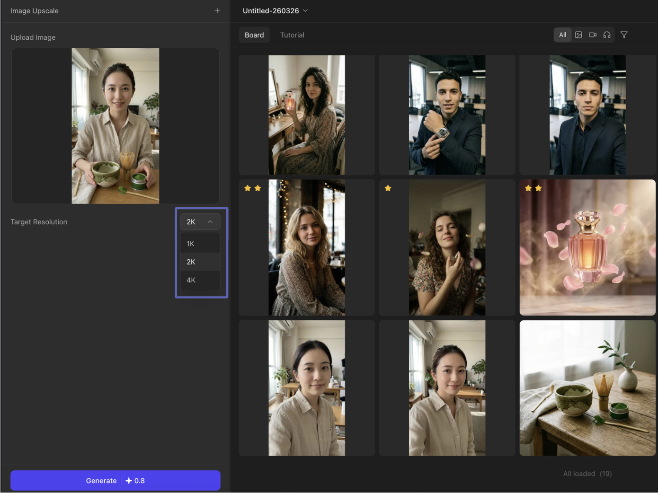Filter board by video items
Image resolution: width=658 pixels, height=493 pixels.
[593, 35]
